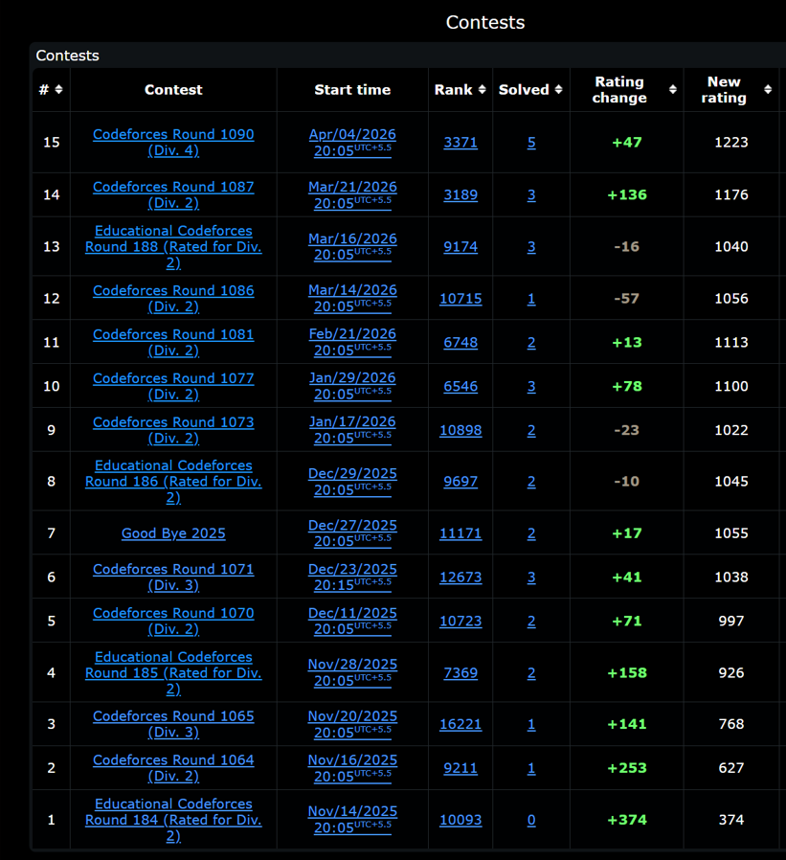Click start time Apr/04/2026 20:05
This screenshot has height=860, width=786.
[352, 142]
